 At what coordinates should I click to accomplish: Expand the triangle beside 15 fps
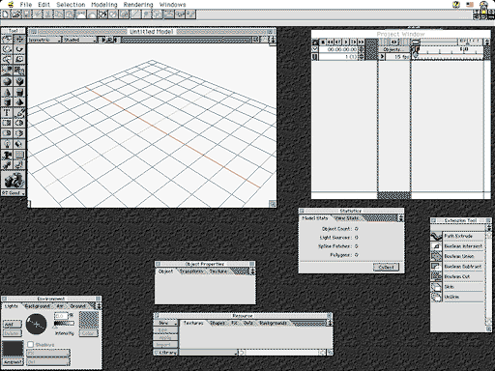point(382,57)
